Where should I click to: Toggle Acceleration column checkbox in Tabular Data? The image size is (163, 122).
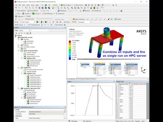point(130,84)
